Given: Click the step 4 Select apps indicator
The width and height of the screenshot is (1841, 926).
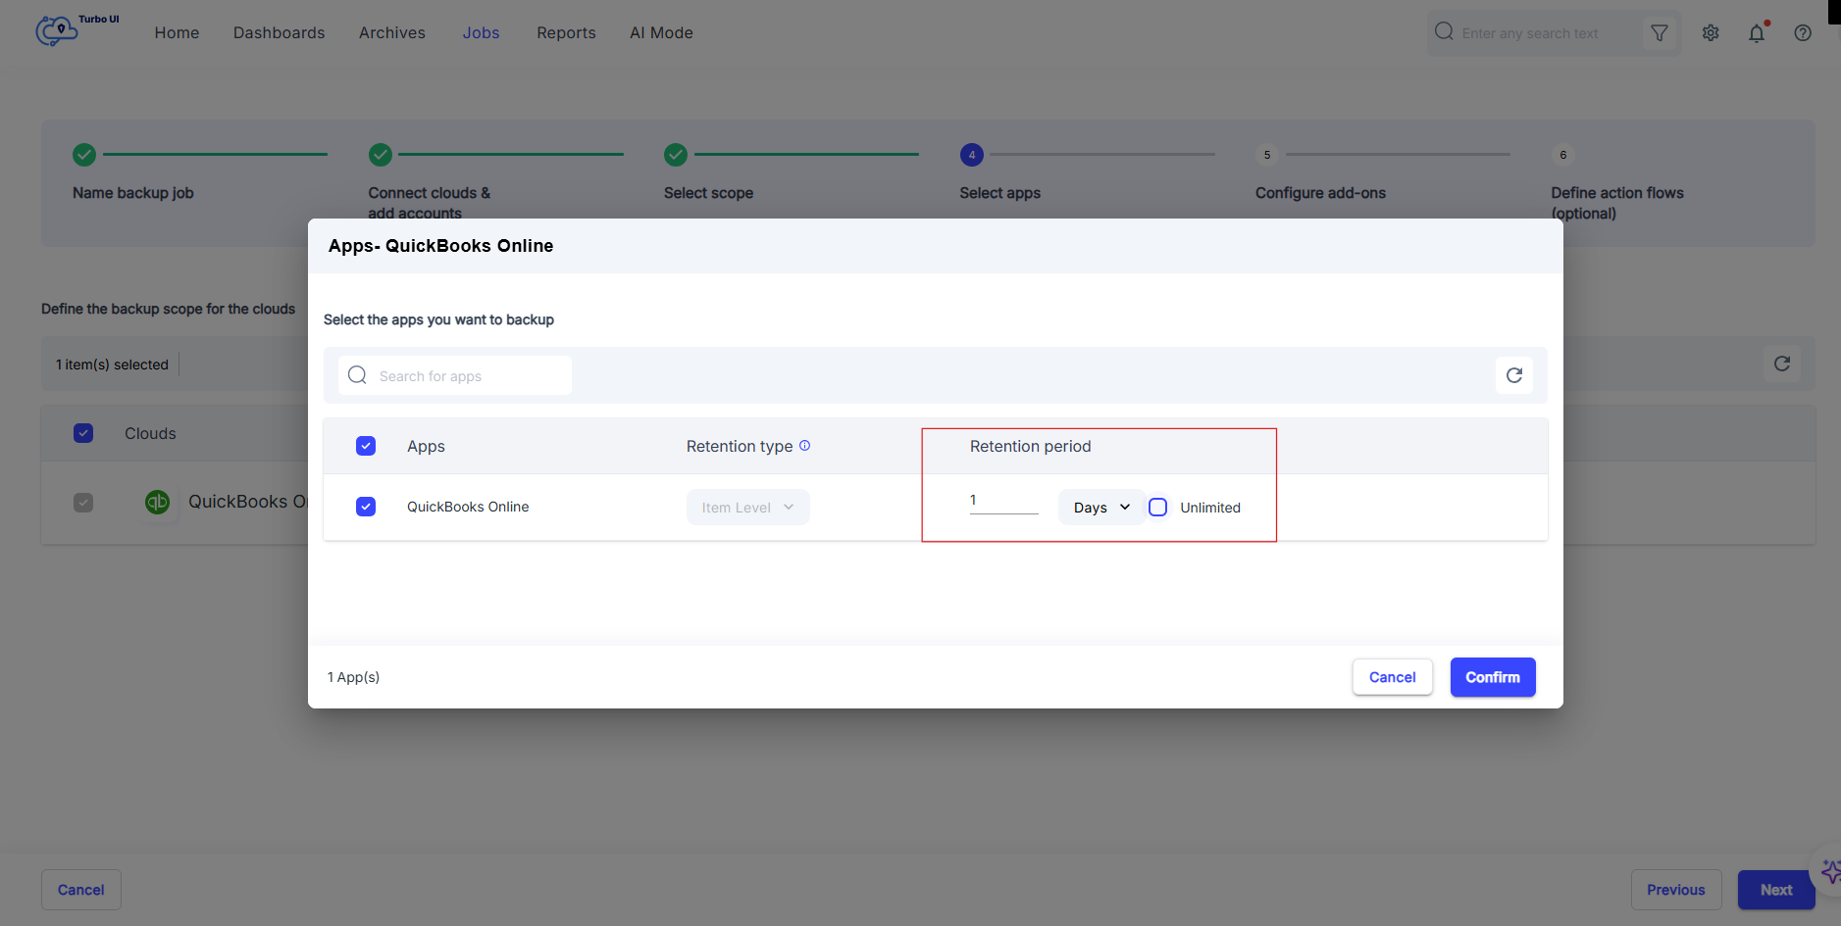Looking at the screenshot, I should click(x=972, y=155).
